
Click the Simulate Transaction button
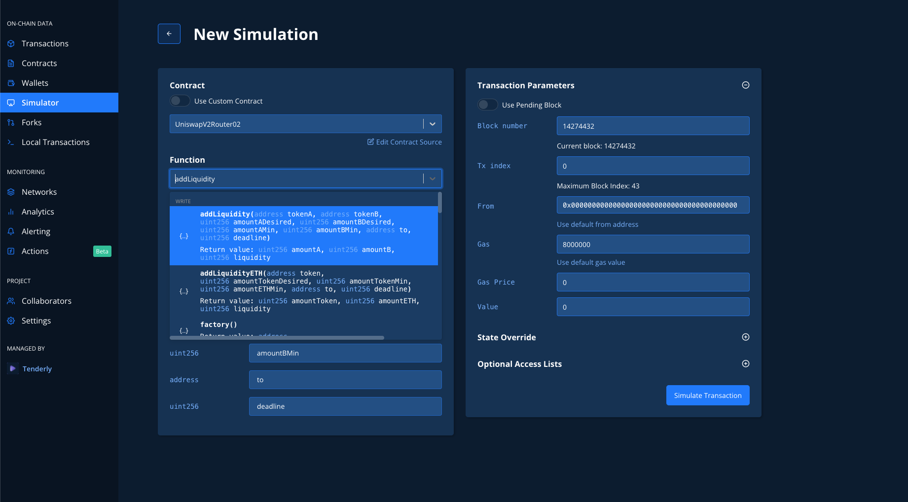tap(708, 395)
